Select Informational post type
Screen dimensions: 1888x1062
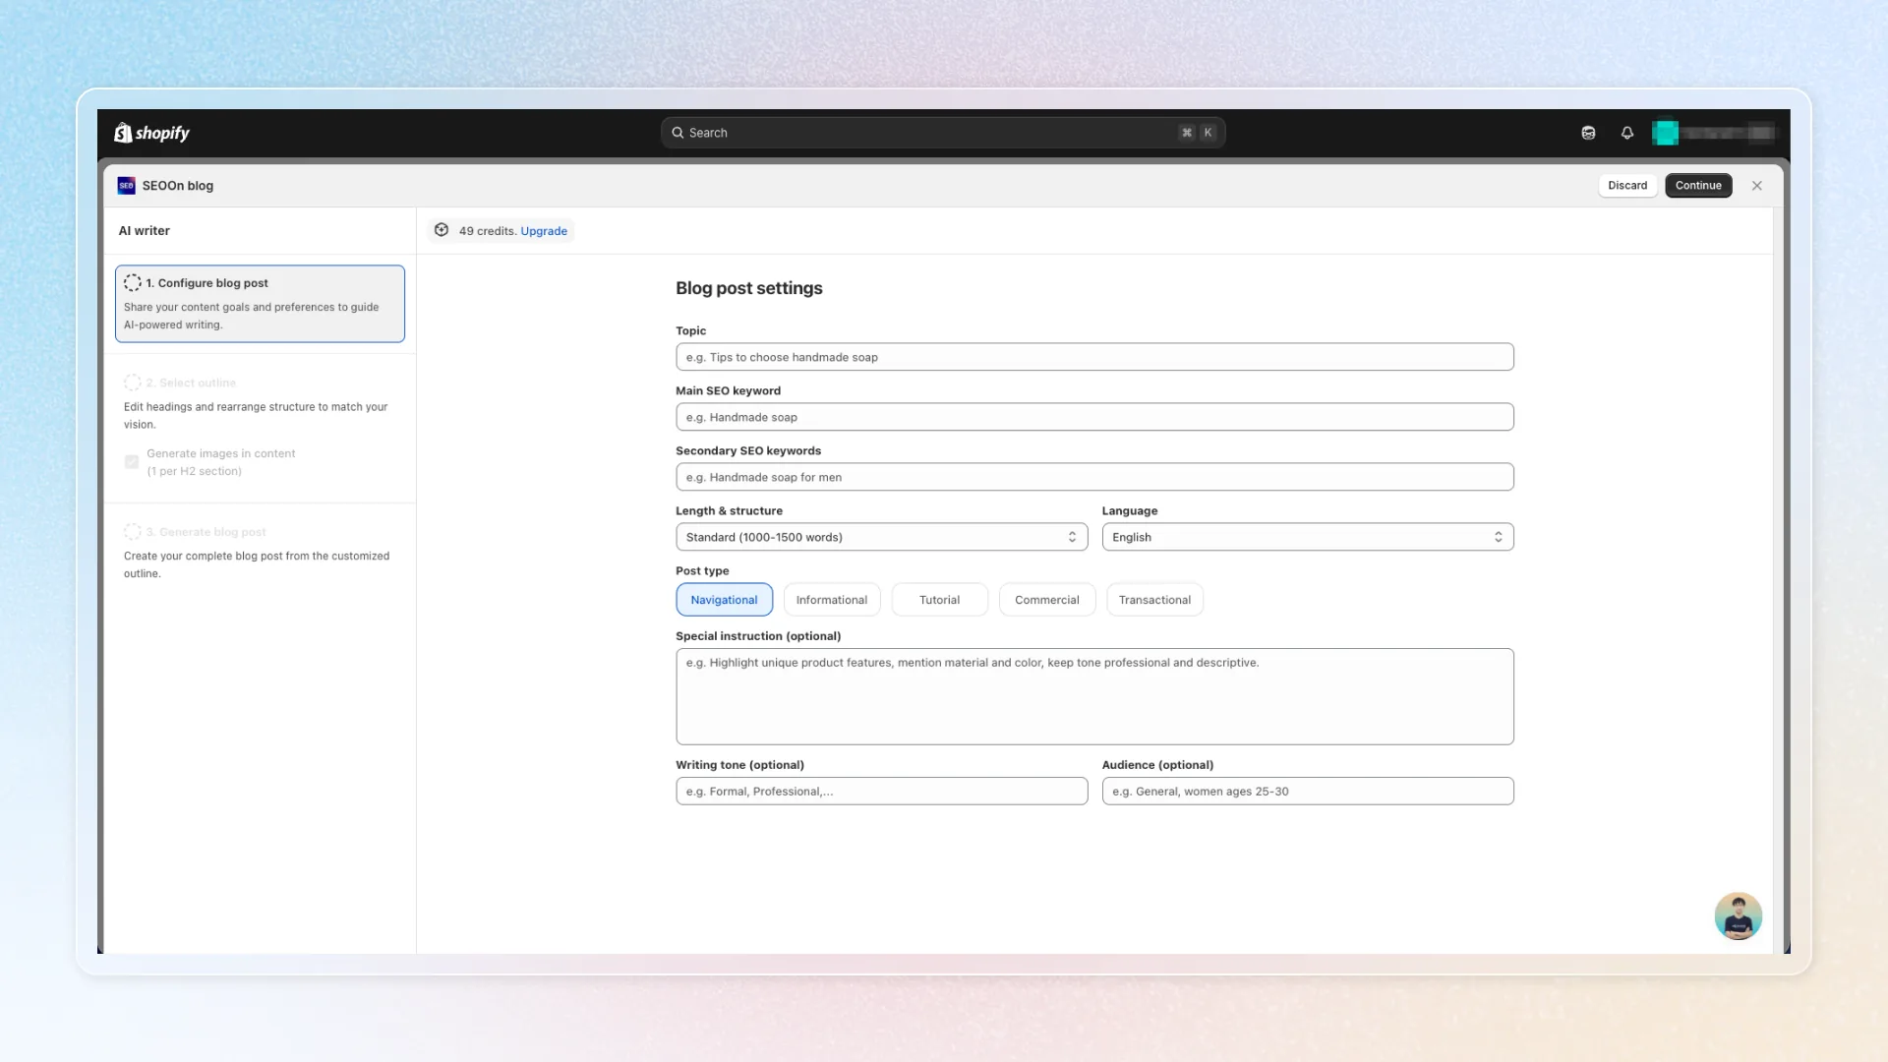[x=832, y=600]
